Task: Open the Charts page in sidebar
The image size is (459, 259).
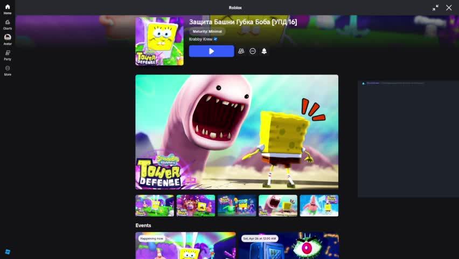Action: point(8,25)
